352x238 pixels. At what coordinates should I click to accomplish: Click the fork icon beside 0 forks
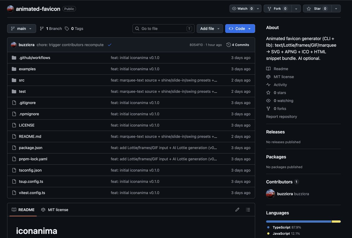click(x=268, y=109)
